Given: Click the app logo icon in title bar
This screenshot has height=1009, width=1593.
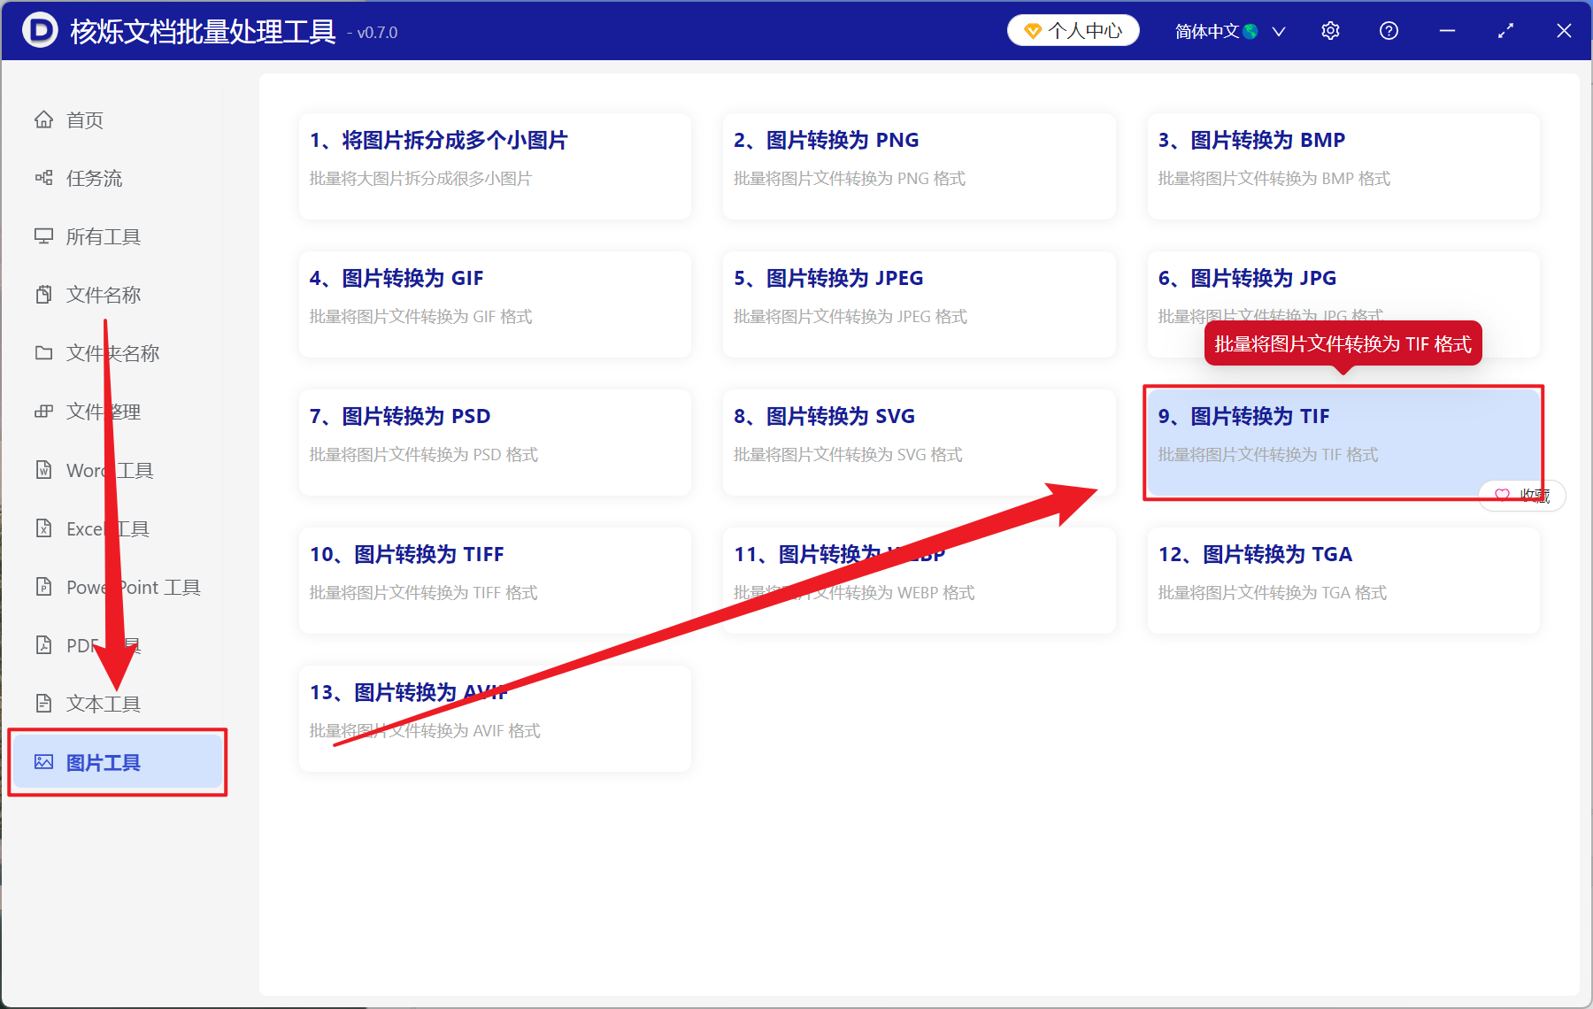Looking at the screenshot, I should point(40,30).
